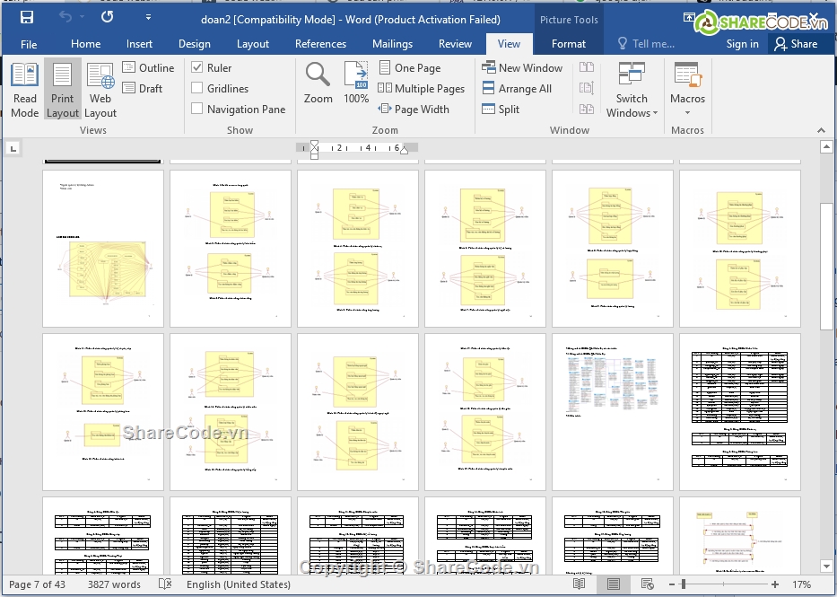Open the Macros dropdown
The width and height of the screenshot is (837, 597).
click(687, 89)
